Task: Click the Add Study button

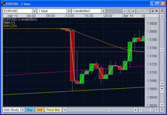Action: (11, 110)
